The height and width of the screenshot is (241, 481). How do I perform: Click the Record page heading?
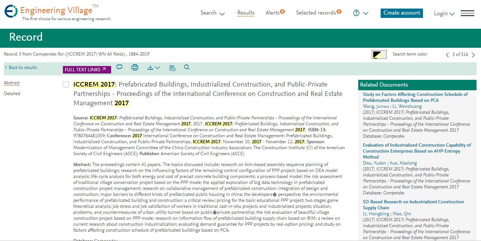coord(26,37)
